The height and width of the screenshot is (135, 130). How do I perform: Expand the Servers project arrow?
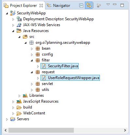point(7,119)
